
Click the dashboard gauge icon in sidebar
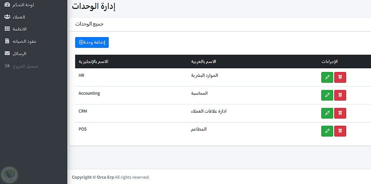(7, 5)
